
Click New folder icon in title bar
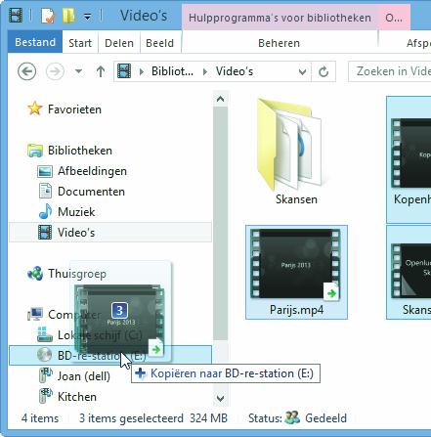pyautogui.click(x=68, y=16)
